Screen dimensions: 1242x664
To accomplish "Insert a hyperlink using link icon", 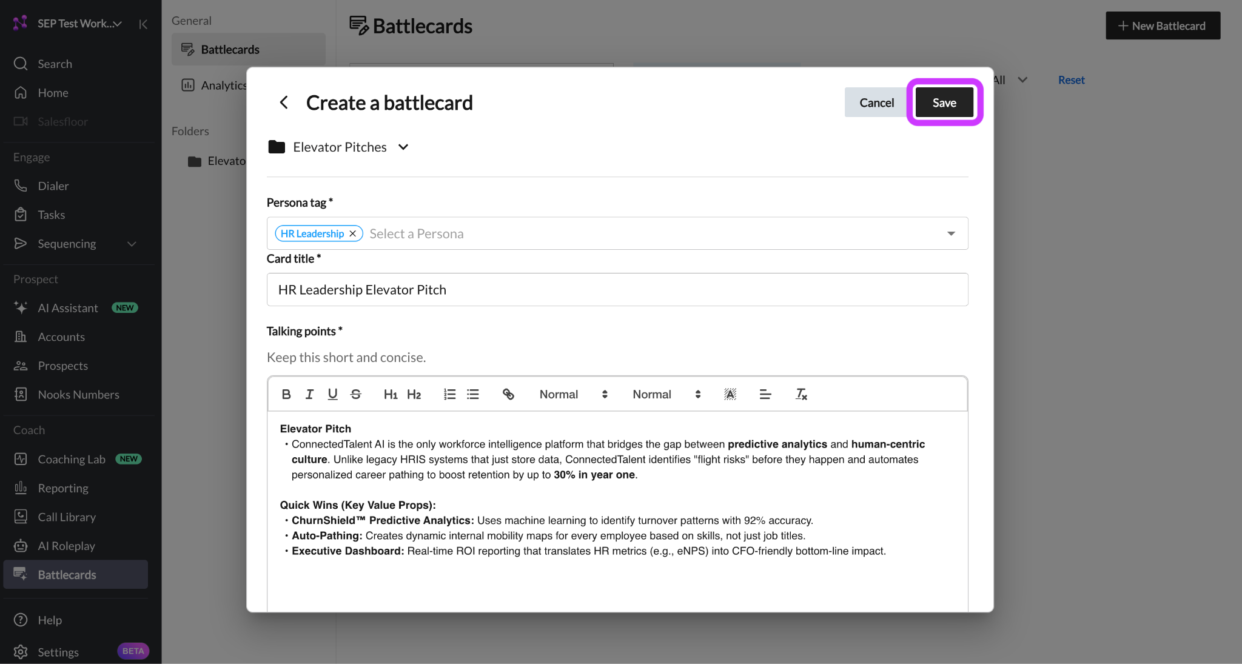I will (x=508, y=394).
